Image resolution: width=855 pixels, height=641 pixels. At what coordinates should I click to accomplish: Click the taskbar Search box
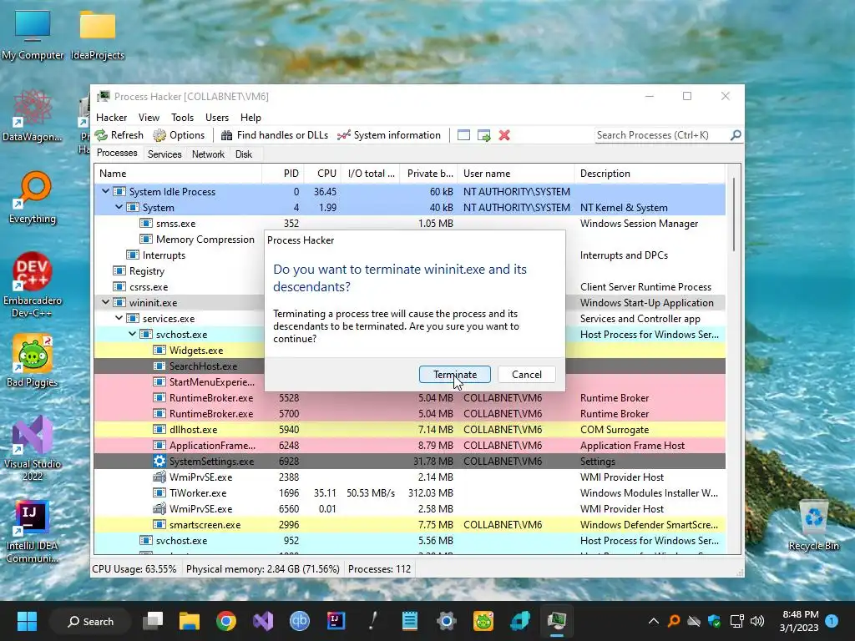pos(90,621)
